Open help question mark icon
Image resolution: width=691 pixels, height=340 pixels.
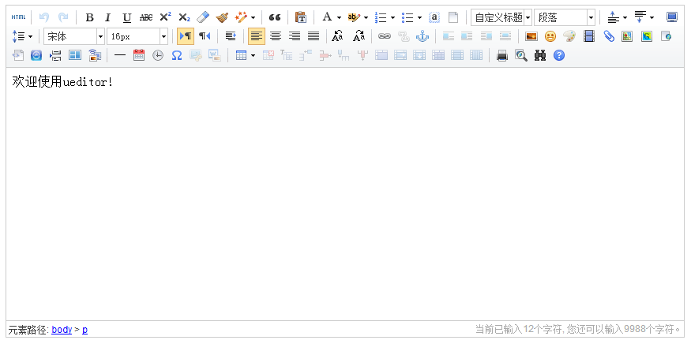point(559,55)
